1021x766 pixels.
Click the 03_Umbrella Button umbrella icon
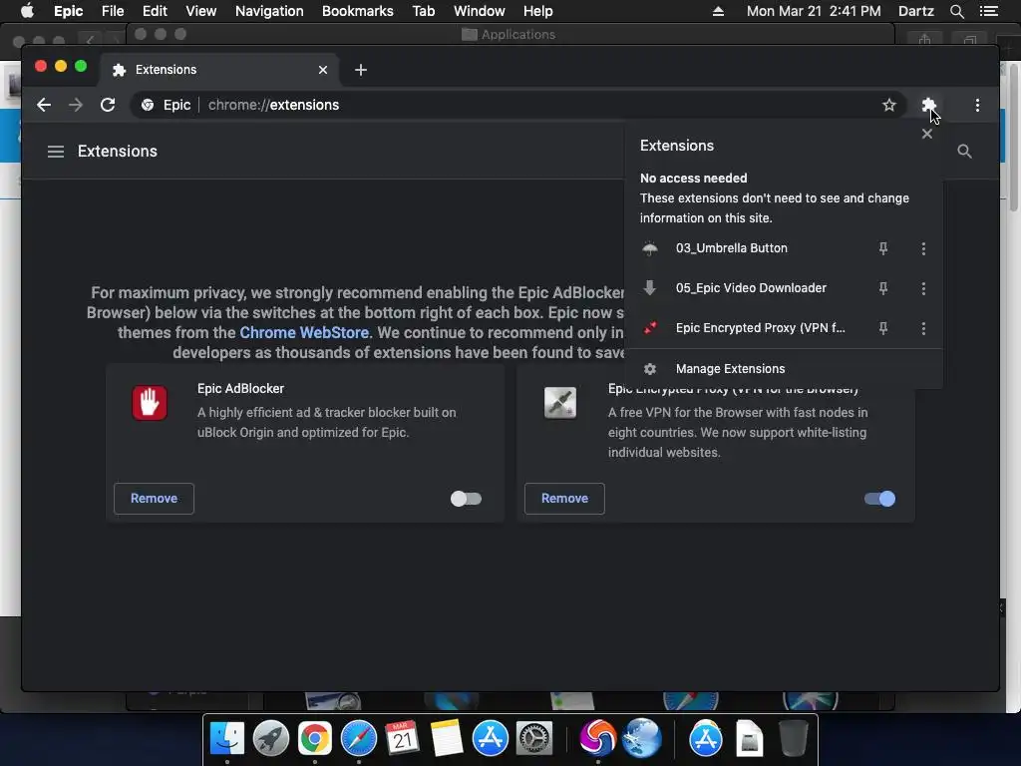(650, 248)
